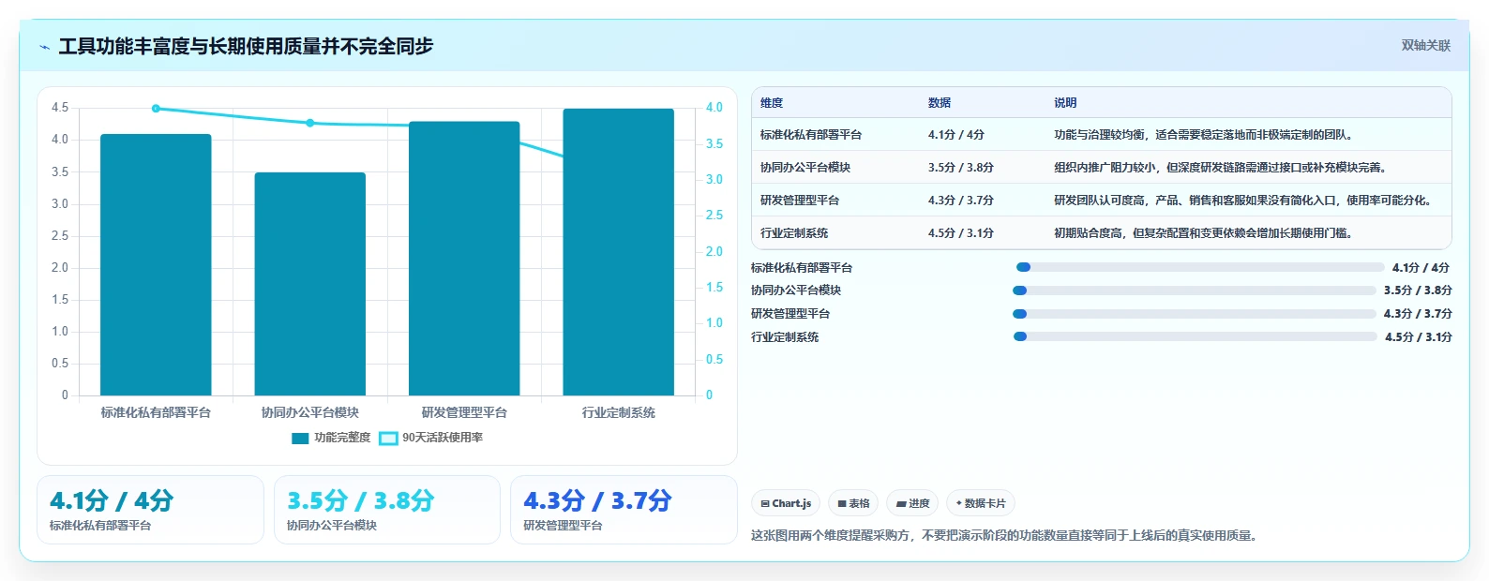Click the 行业定制系统 x-axis label
This screenshot has width=1489, height=581.
[619, 412]
